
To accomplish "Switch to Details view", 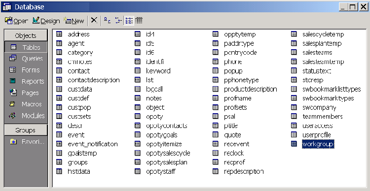I will point(139,21).
